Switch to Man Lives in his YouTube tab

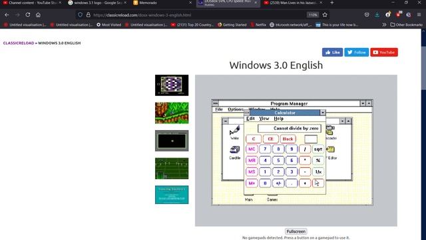pos(293,3)
